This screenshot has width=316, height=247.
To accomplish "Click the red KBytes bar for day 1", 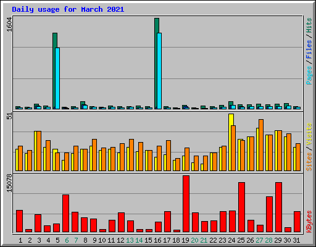I will pos(19,221).
